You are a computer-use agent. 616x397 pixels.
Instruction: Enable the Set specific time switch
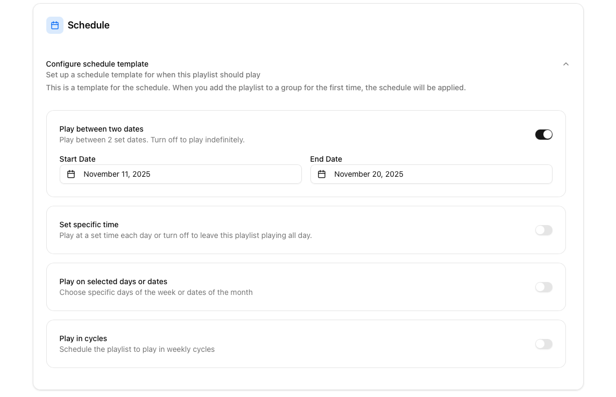tap(543, 230)
